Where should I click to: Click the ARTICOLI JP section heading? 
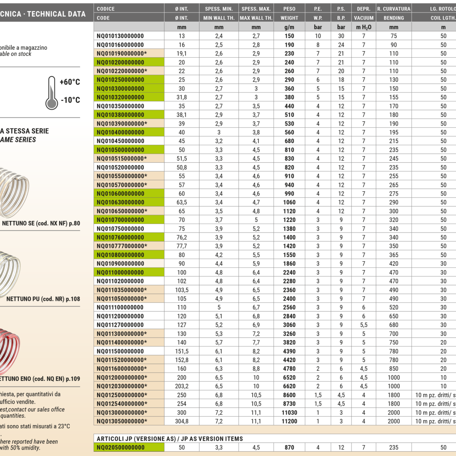[170, 439]
